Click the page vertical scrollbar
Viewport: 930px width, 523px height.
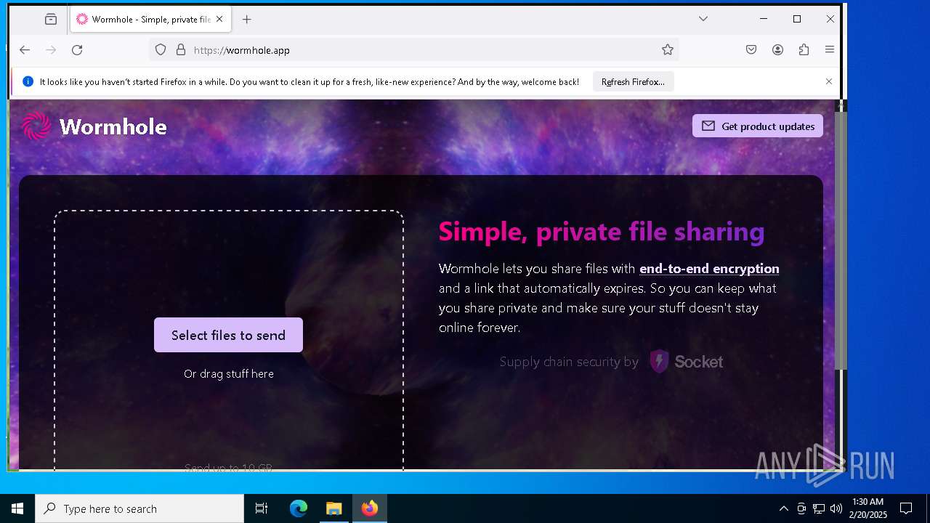coord(840,240)
